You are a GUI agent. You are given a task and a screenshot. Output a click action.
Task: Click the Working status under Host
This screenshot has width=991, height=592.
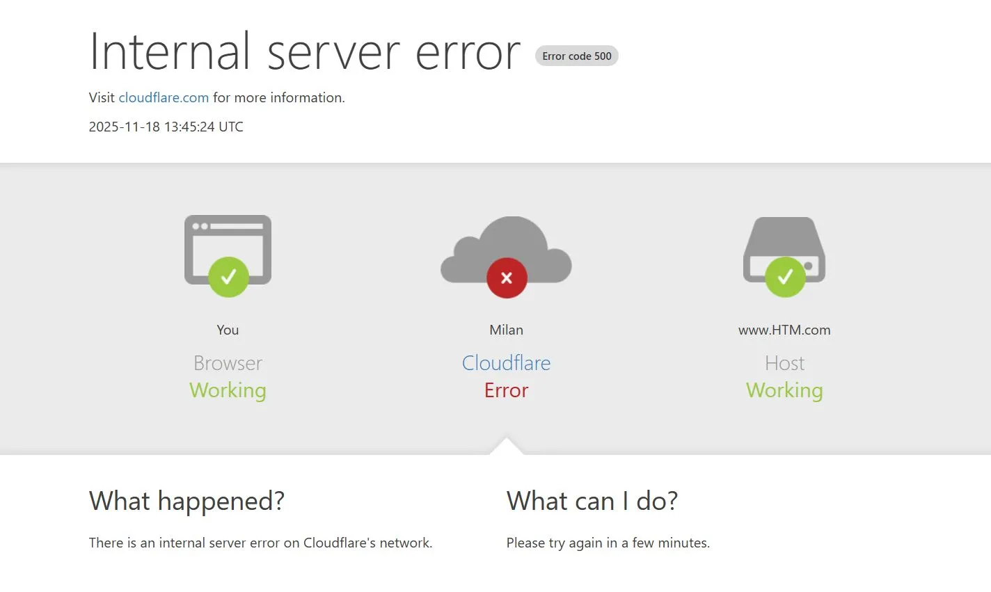(x=784, y=390)
